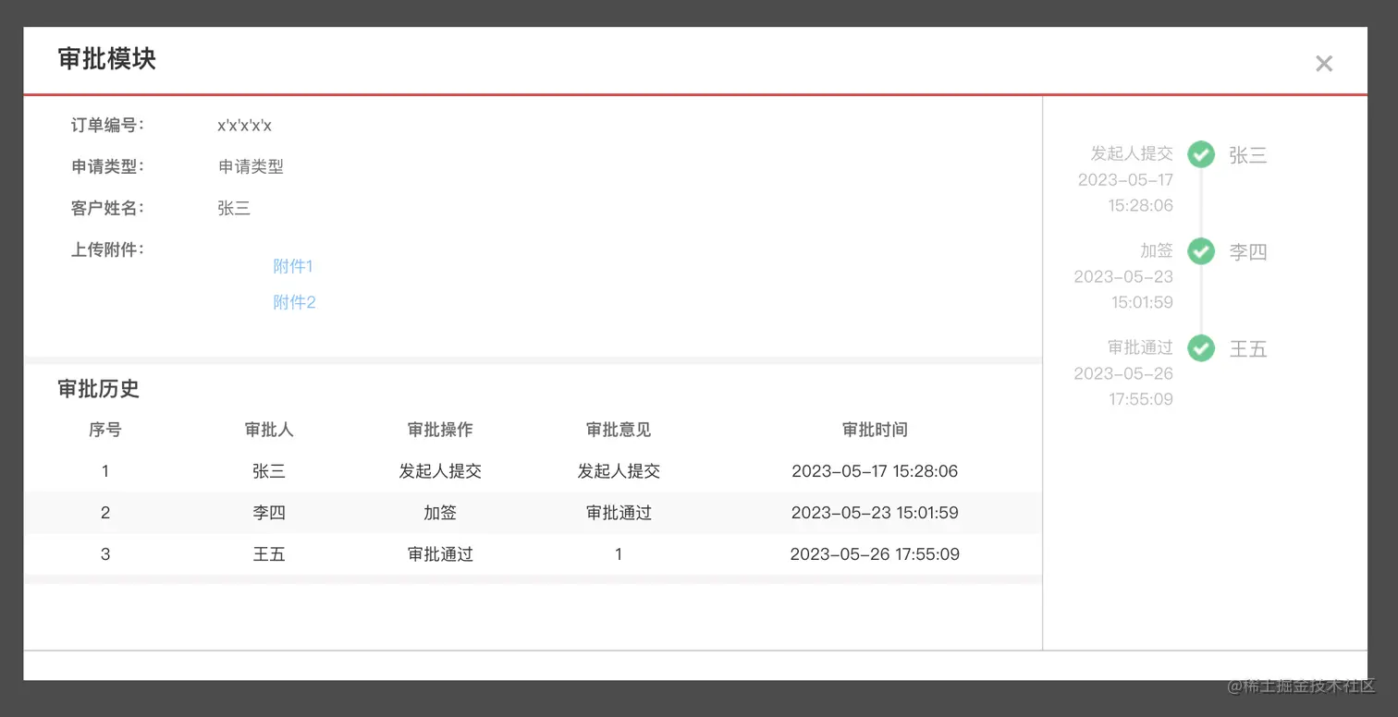Image resolution: width=1398 pixels, height=717 pixels.
Task: Select approver 李四 in table row 2
Action: click(x=269, y=513)
